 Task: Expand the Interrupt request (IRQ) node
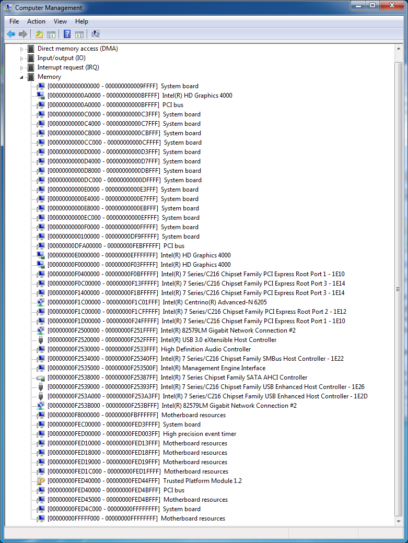coord(21,67)
